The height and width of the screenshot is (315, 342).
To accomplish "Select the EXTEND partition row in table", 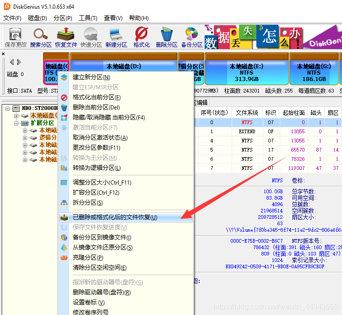I will click(268, 131).
